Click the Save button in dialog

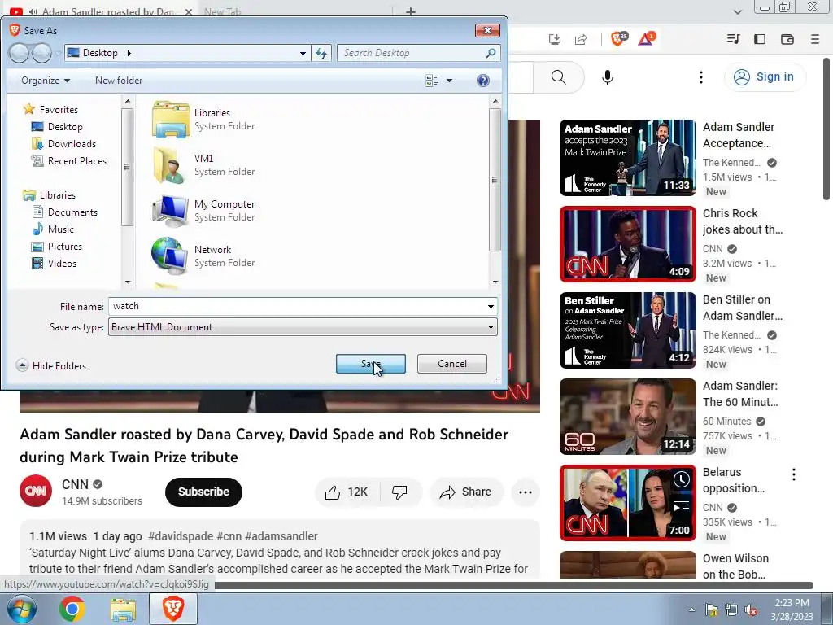(370, 364)
